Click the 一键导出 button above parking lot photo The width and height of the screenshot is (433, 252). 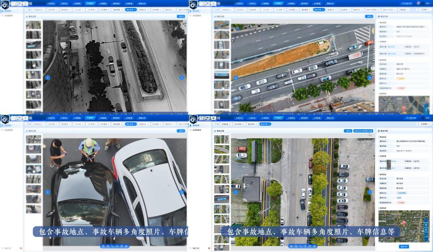point(348,131)
